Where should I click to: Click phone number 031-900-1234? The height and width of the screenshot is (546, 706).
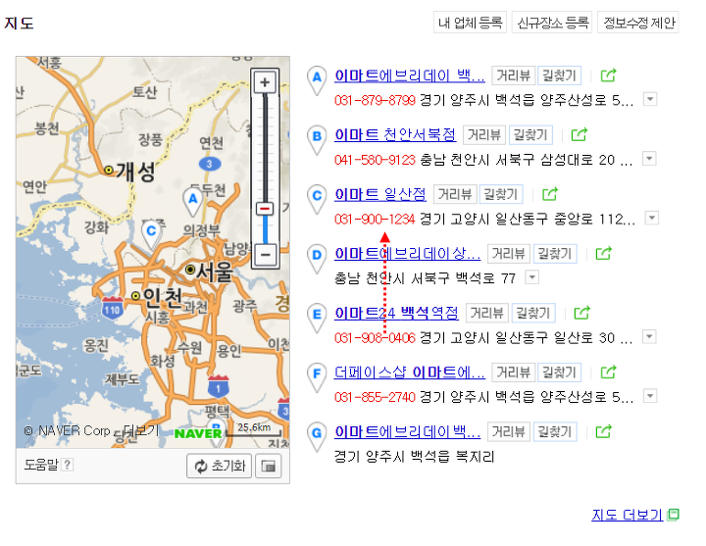375,220
